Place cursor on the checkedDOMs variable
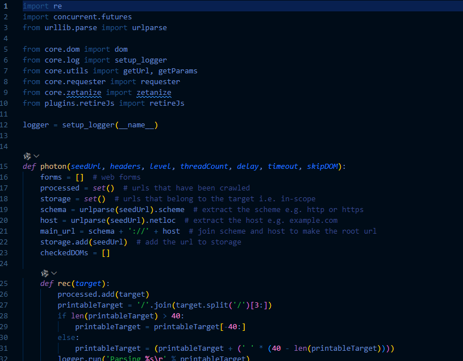This screenshot has width=463, height=361. click(x=64, y=253)
